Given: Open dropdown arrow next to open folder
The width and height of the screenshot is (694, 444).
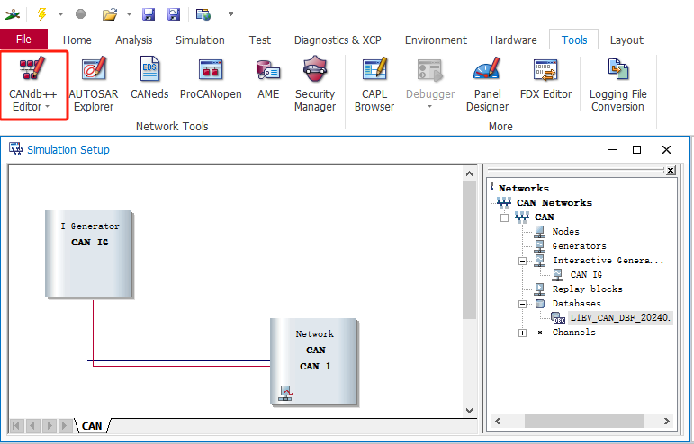Looking at the screenshot, I should [130, 14].
